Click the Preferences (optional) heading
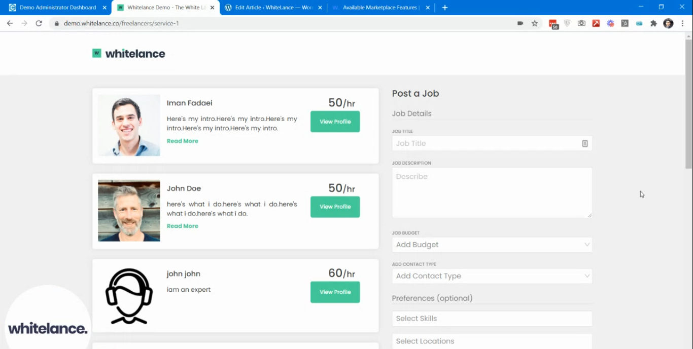This screenshot has width=693, height=349. click(432, 298)
